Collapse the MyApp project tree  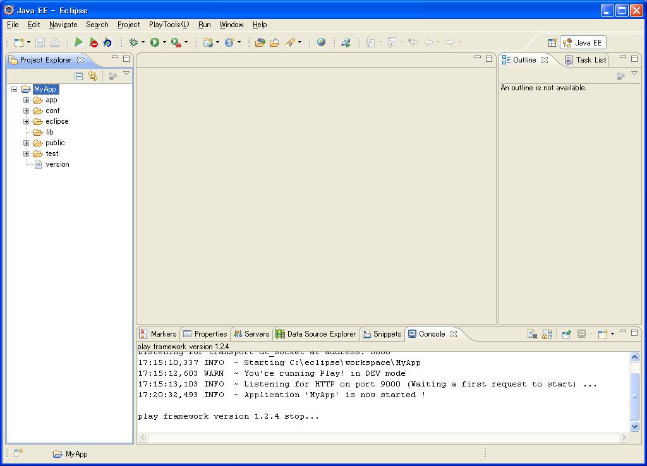[x=15, y=89]
